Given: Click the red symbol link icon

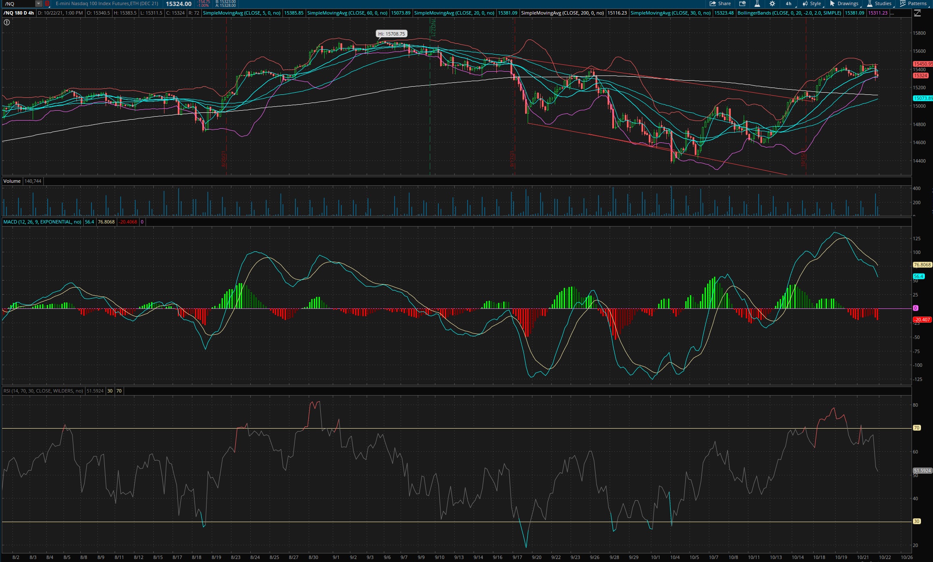Looking at the screenshot, I should point(47,3).
